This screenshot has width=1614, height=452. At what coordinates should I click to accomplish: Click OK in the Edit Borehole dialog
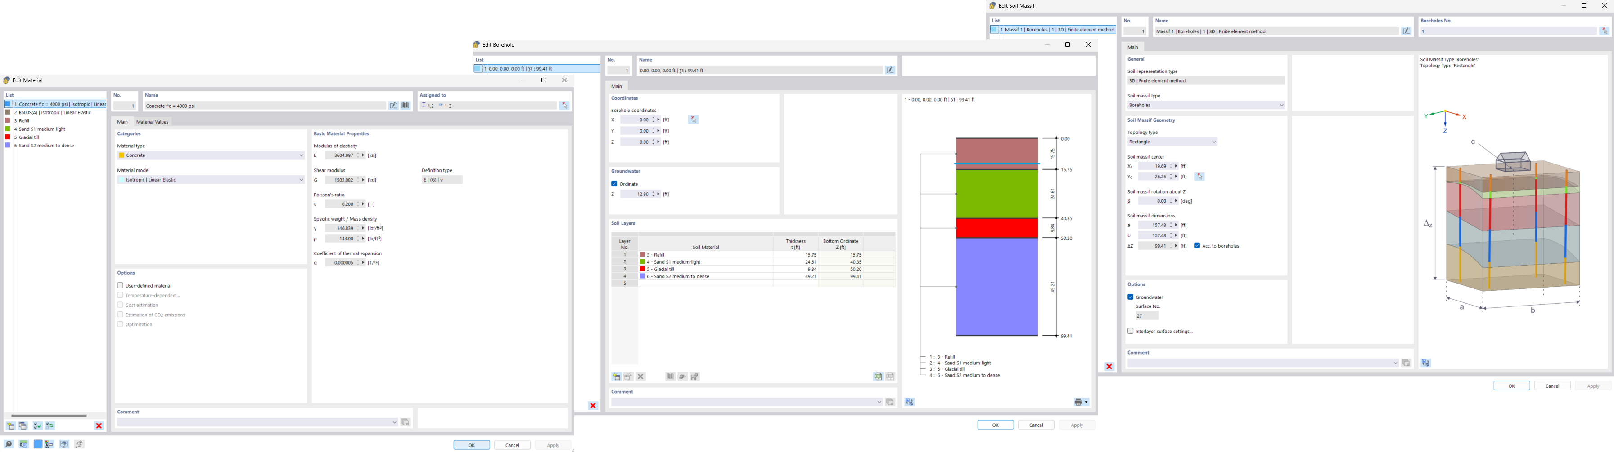pyautogui.click(x=995, y=425)
